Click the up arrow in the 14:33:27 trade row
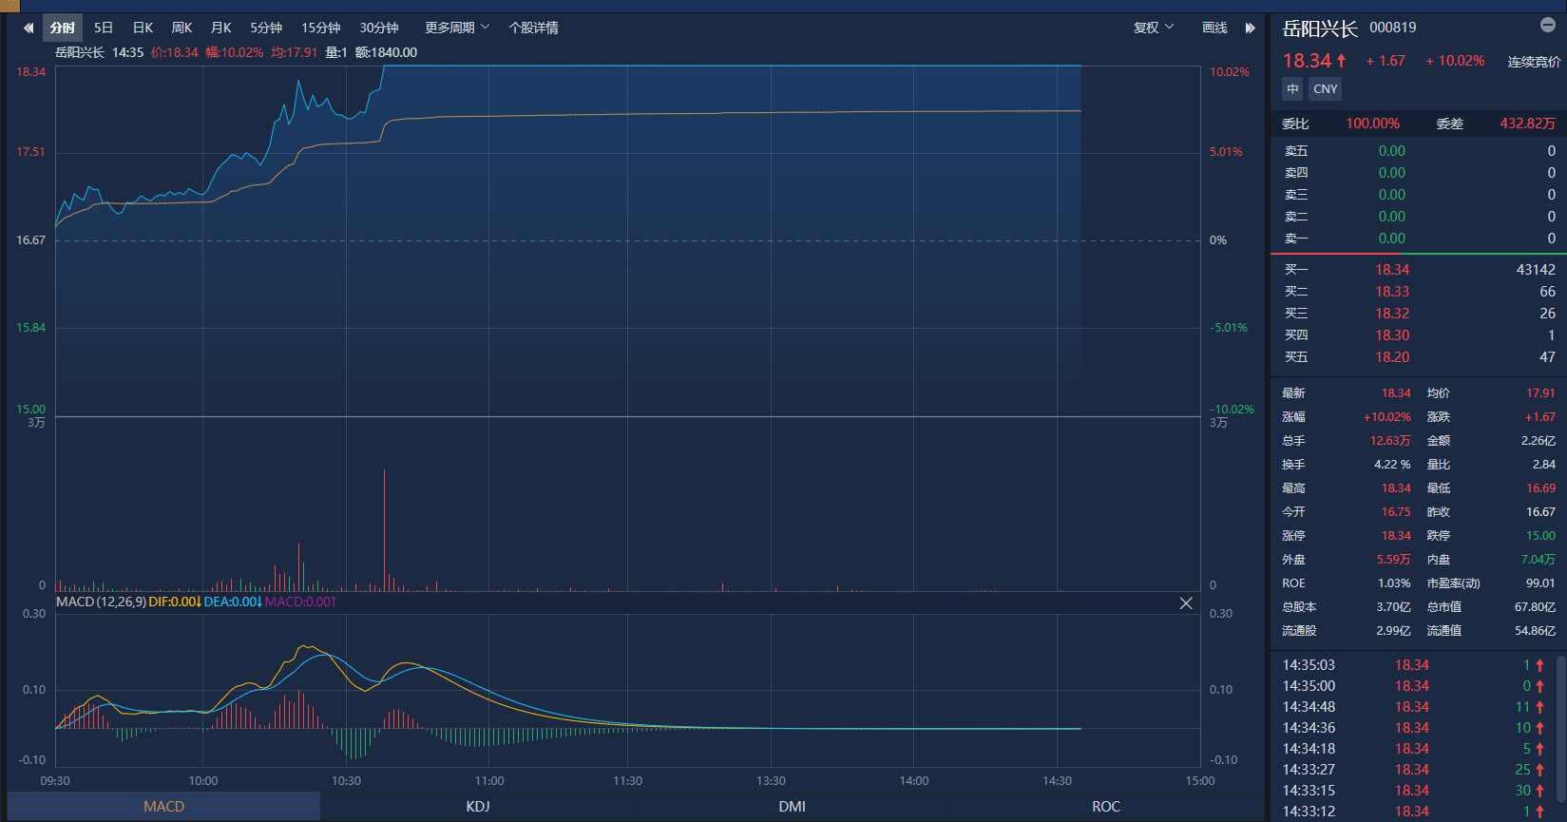Screen dimensions: 1567x822 coord(1540,770)
